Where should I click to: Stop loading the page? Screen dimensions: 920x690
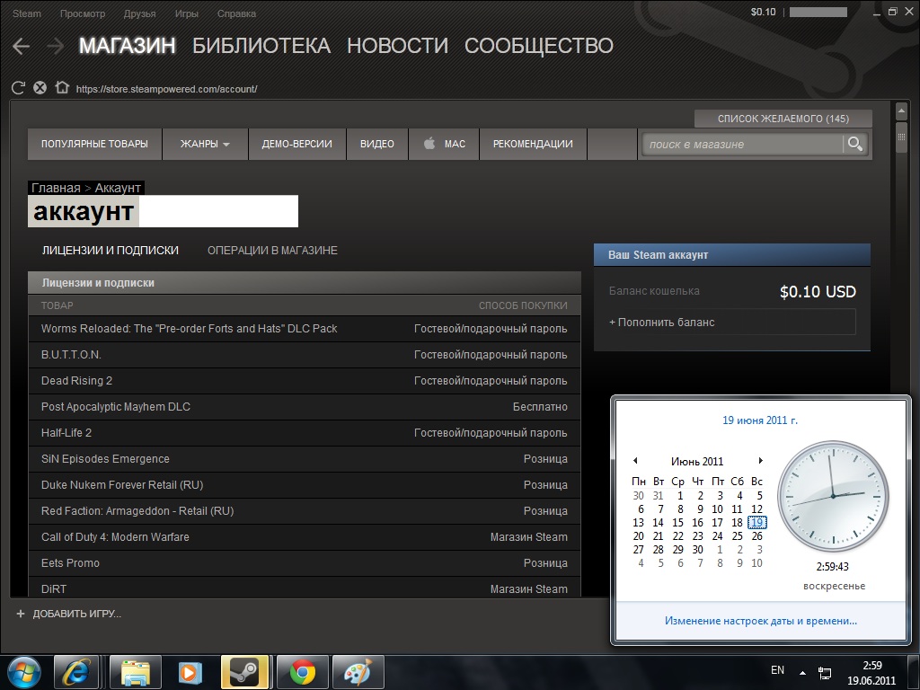coord(40,88)
